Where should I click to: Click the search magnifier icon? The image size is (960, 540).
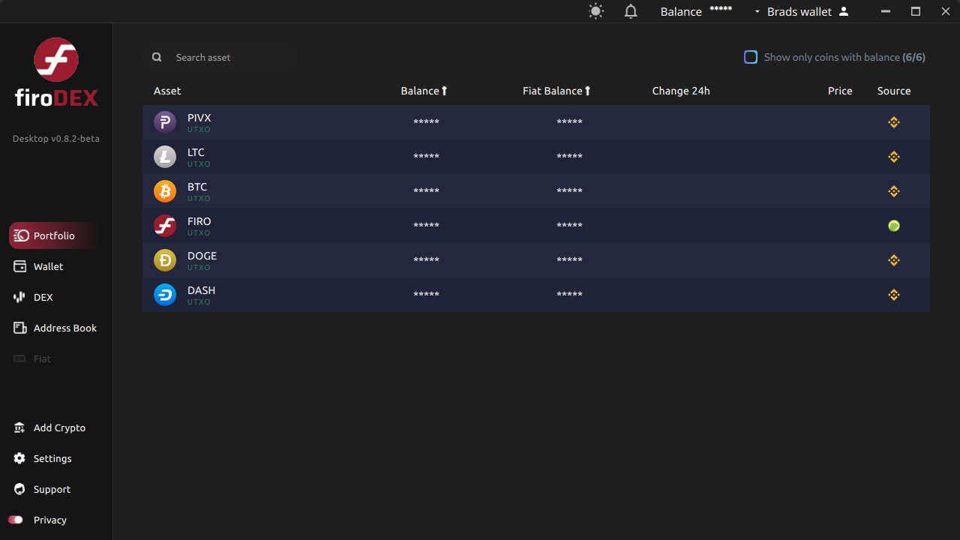tap(157, 57)
